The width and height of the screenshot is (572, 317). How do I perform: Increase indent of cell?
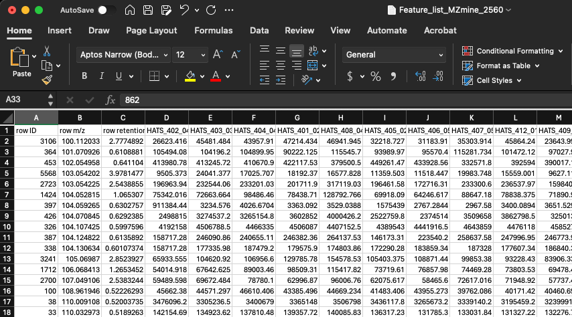[280, 80]
